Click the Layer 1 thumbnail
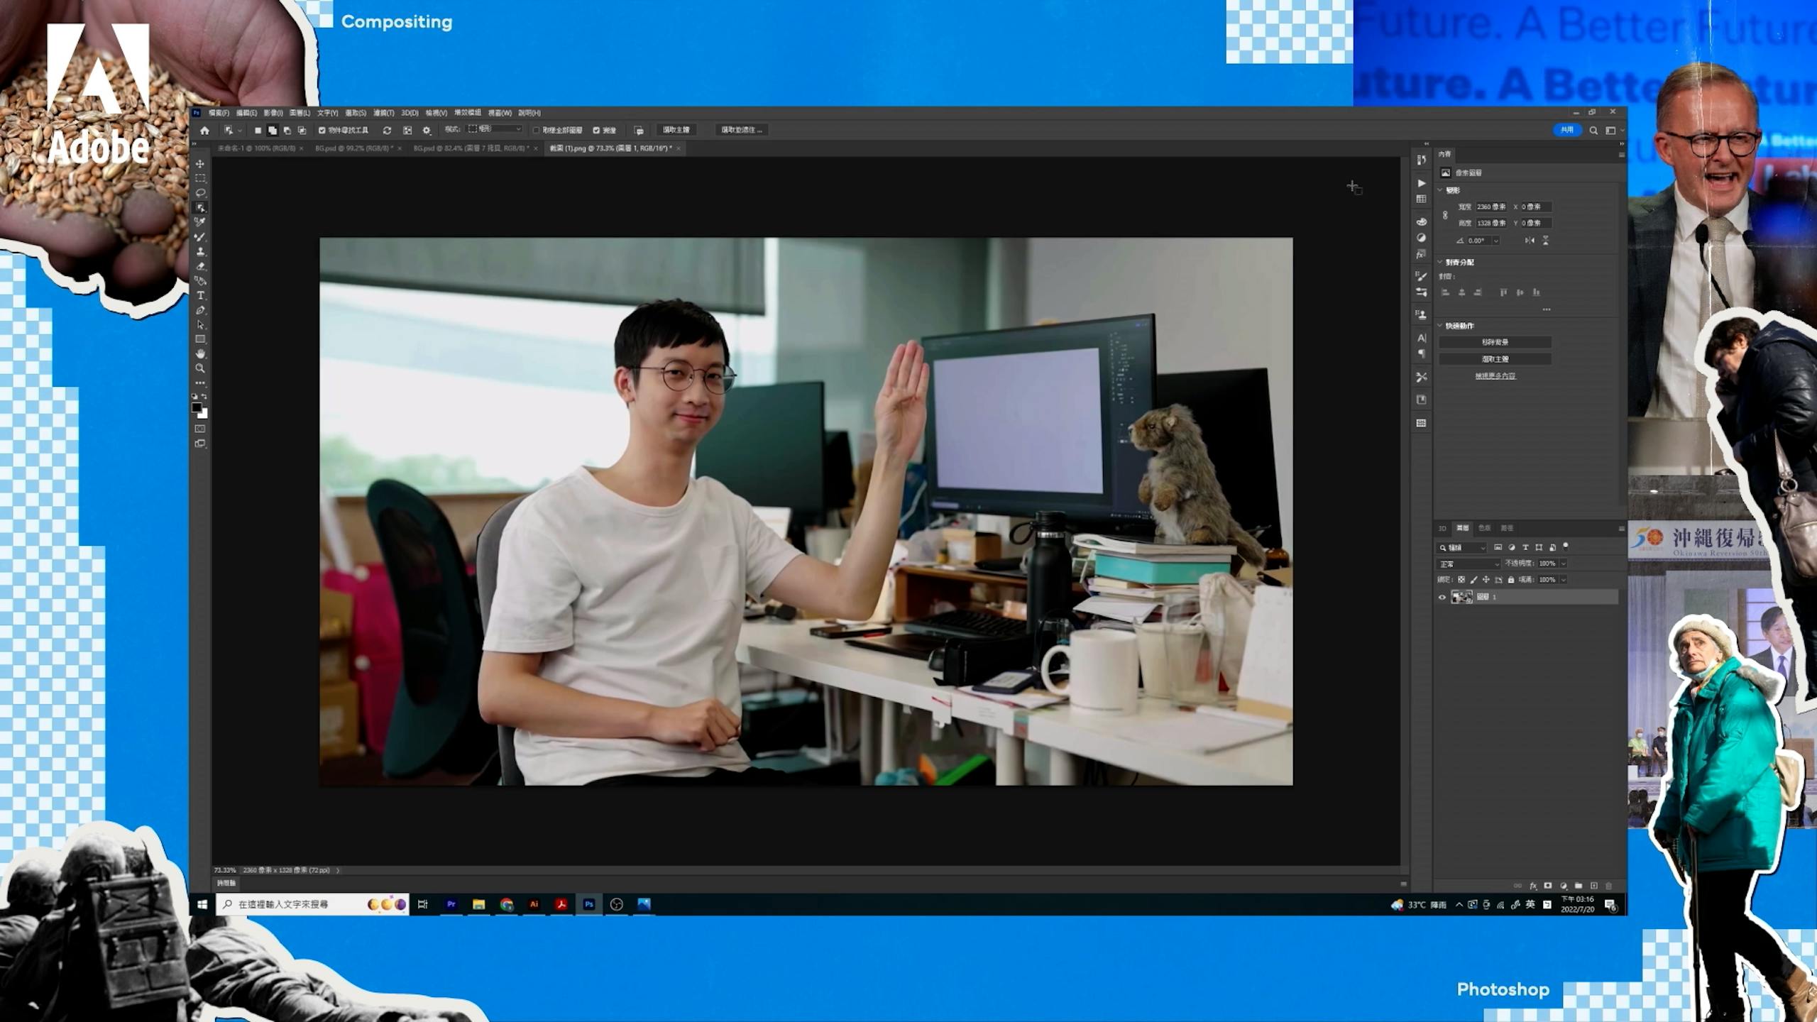 [x=1461, y=598]
